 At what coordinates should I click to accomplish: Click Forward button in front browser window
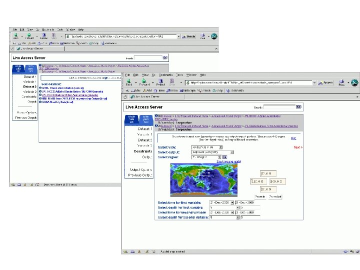tap(144, 82)
